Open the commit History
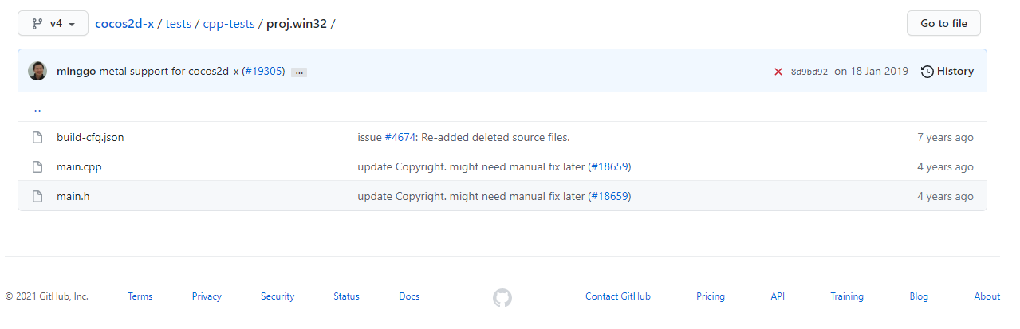Viewport: 1020px width, 329px height. (947, 71)
